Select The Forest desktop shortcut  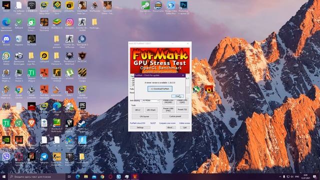coord(31,40)
